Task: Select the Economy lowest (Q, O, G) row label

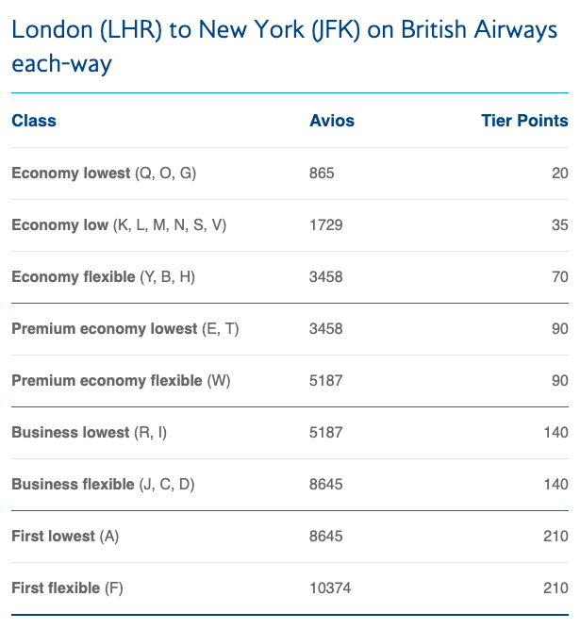Action: tap(104, 174)
